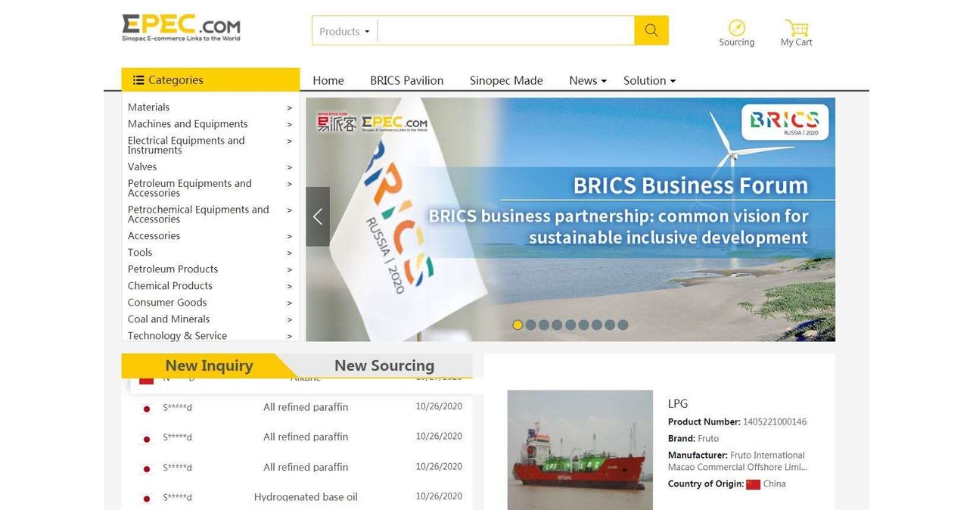Image resolution: width=973 pixels, height=510 pixels.
Task: Click the left carousel arrow
Action: [x=317, y=216]
